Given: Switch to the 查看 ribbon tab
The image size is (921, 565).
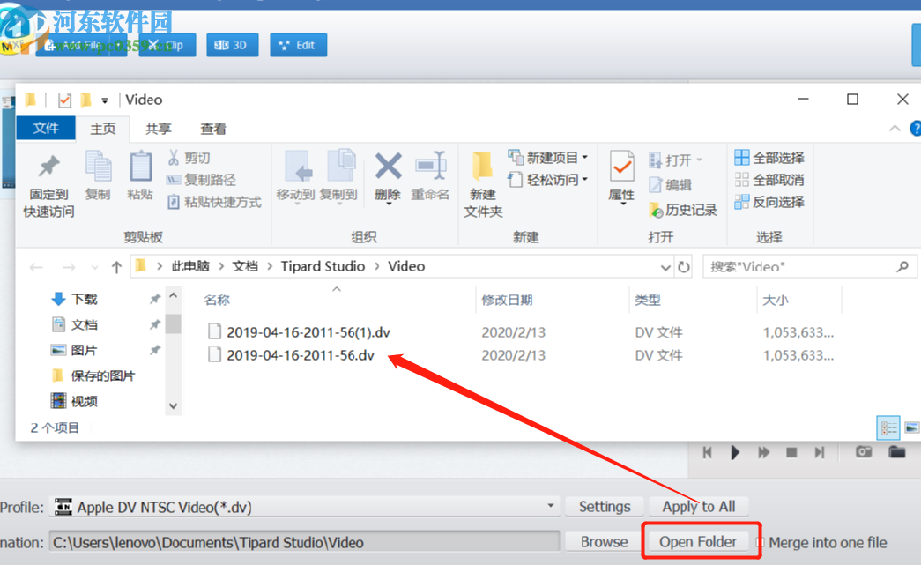Looking at the screenshot, I should [x=212, y=128].
